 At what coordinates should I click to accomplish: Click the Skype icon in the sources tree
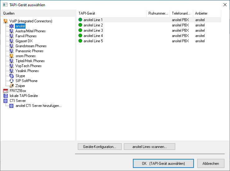[x=12, y=76]
